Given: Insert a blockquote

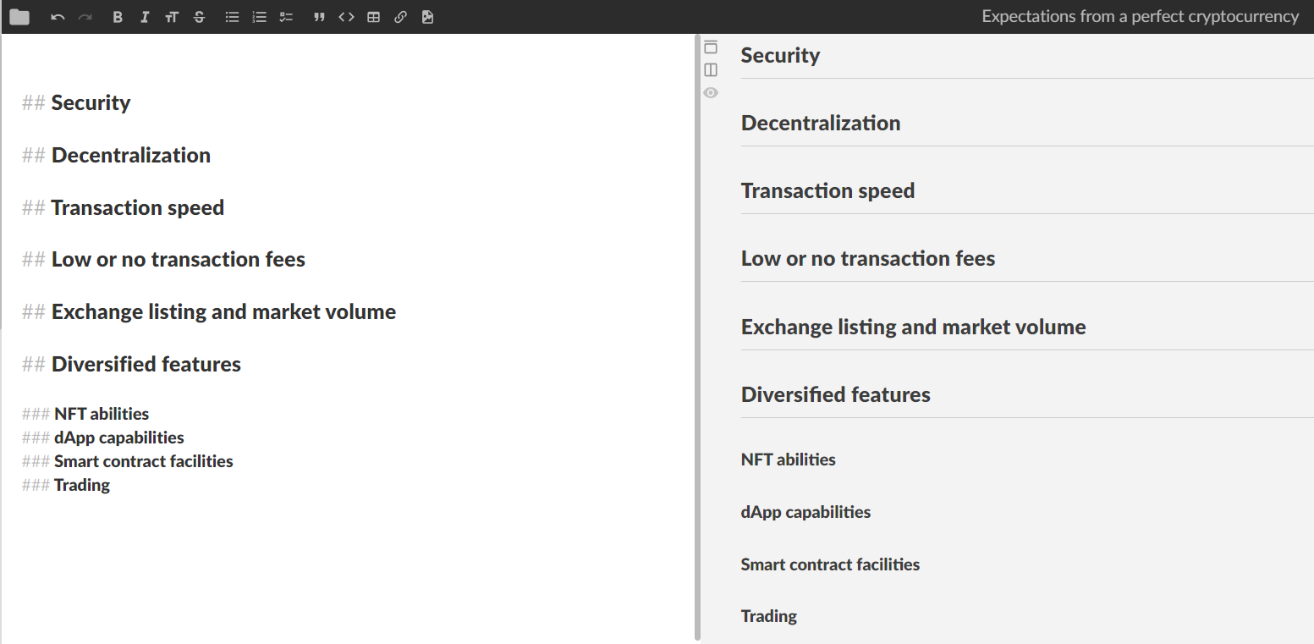Looking at the screenshot, I should (x=319, y=17).
